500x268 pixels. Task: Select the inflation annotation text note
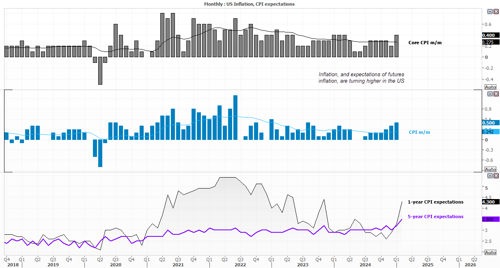tap(361, 78)
